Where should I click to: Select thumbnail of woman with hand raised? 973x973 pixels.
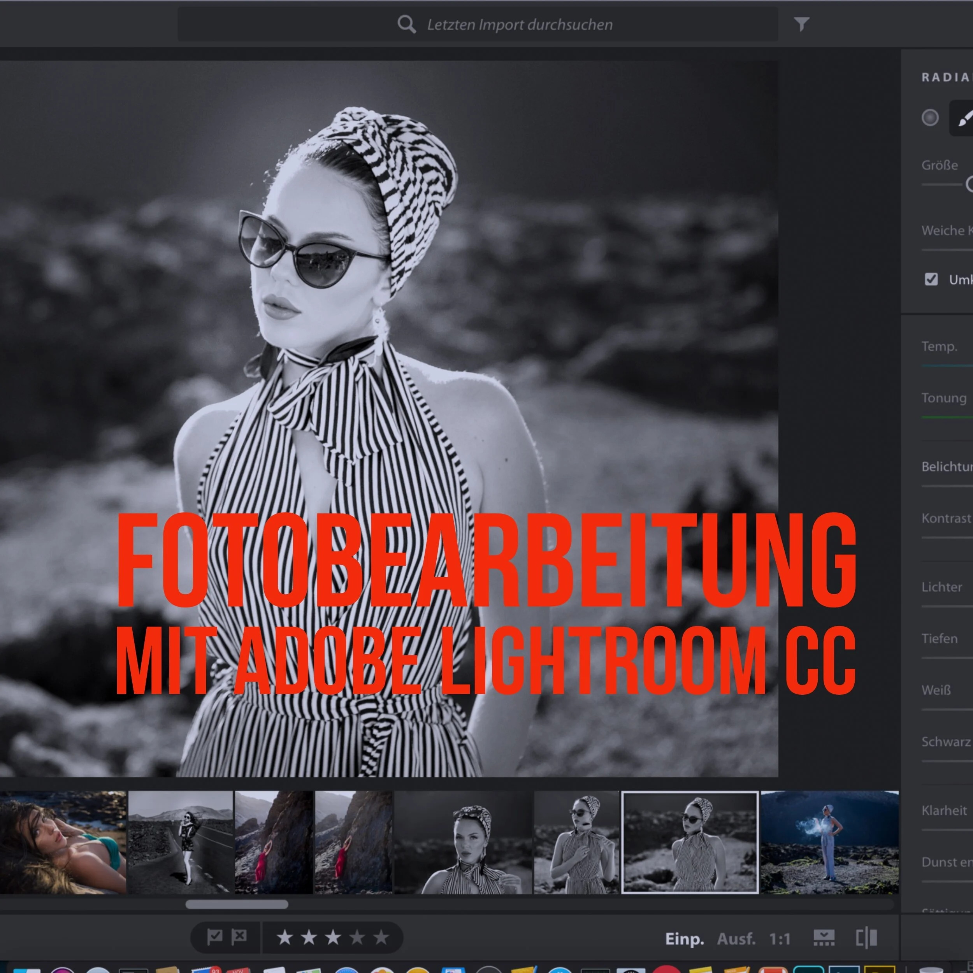pos(576,842)
